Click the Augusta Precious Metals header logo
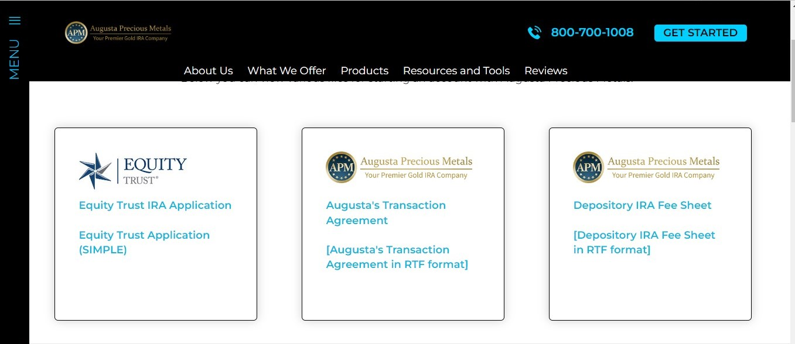This screenshot has height=344, width=795. [117, 32]
